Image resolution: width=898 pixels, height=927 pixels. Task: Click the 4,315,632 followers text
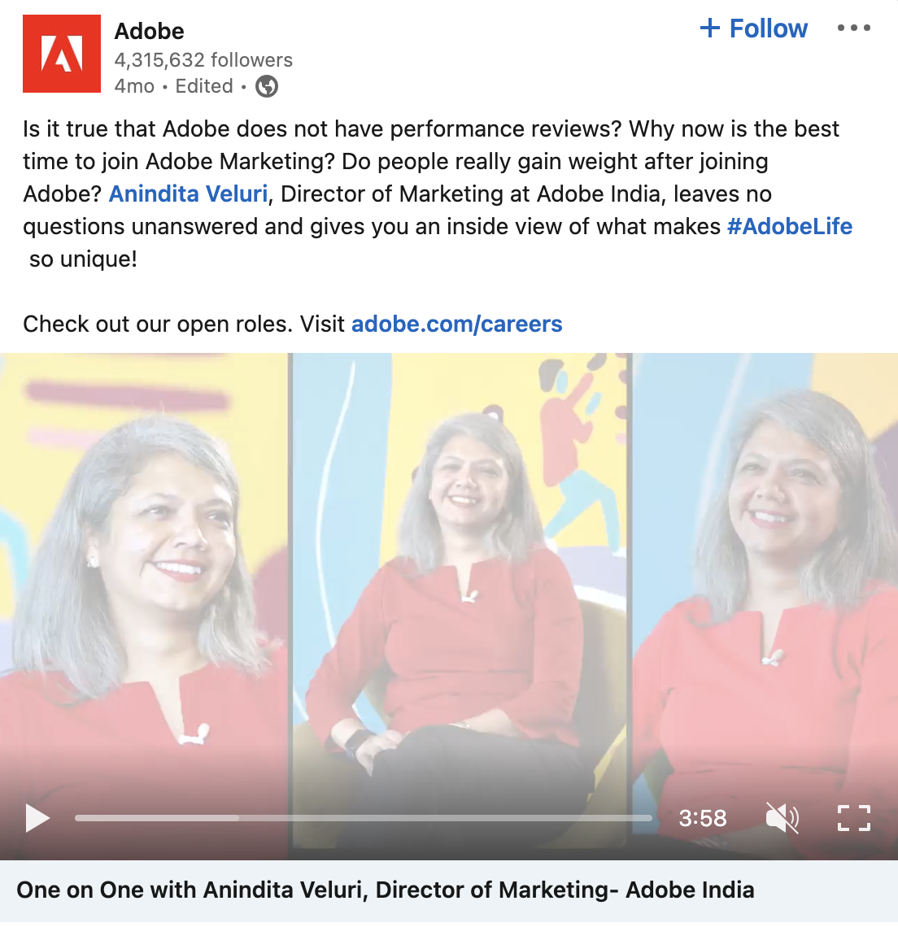click(203, 59)
